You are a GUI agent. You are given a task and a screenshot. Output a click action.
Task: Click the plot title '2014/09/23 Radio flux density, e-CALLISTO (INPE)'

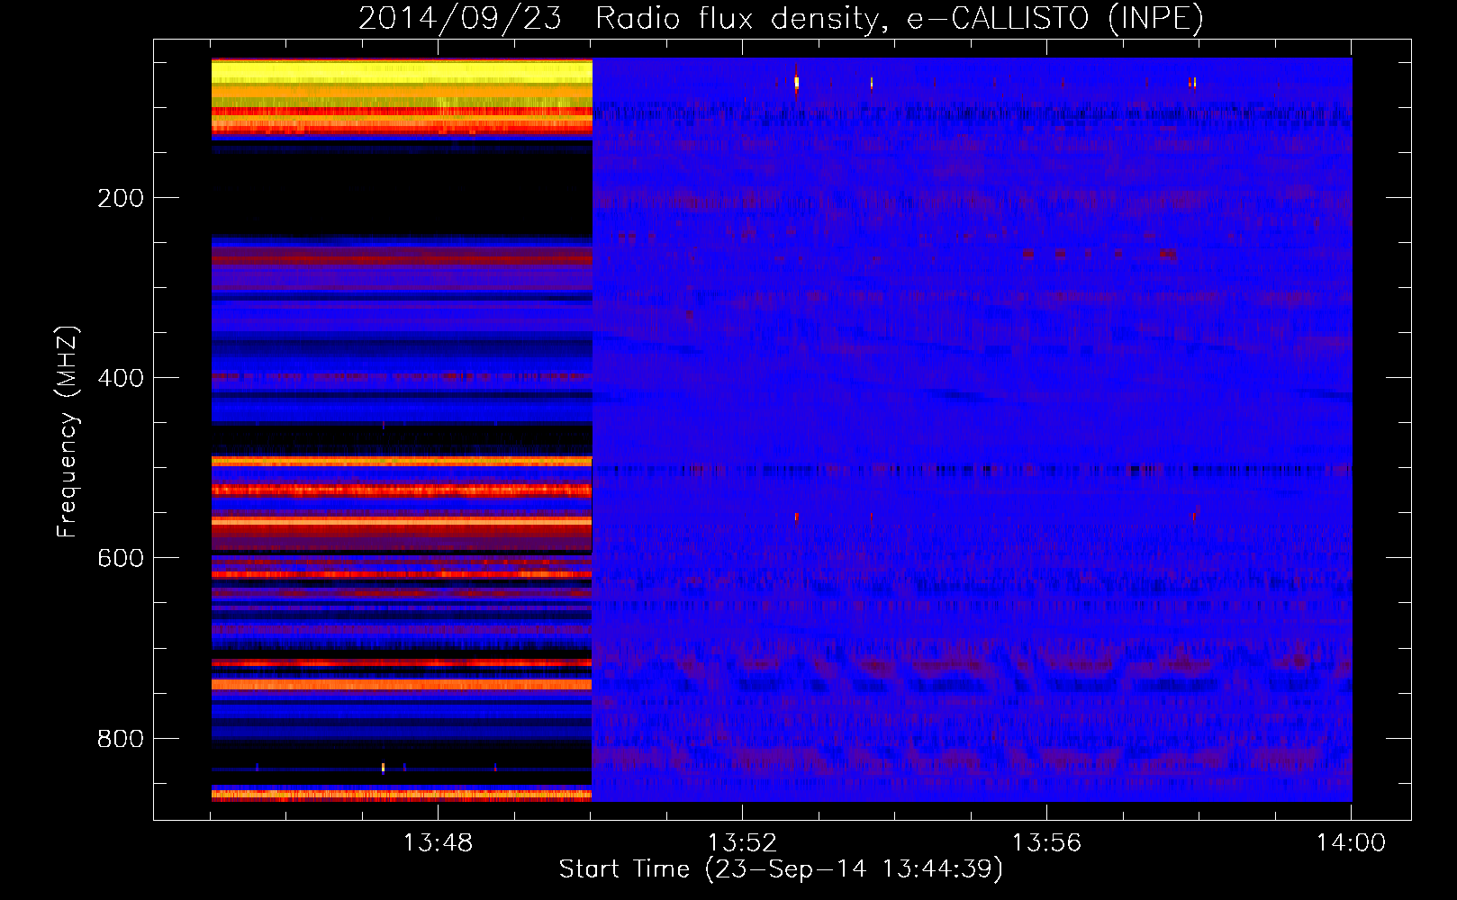click(781, 18)
